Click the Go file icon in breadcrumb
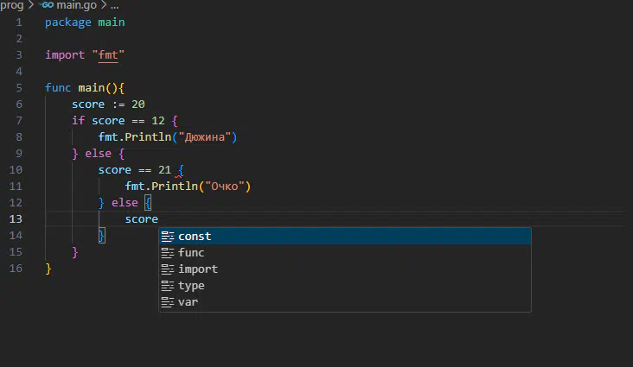 47,5
